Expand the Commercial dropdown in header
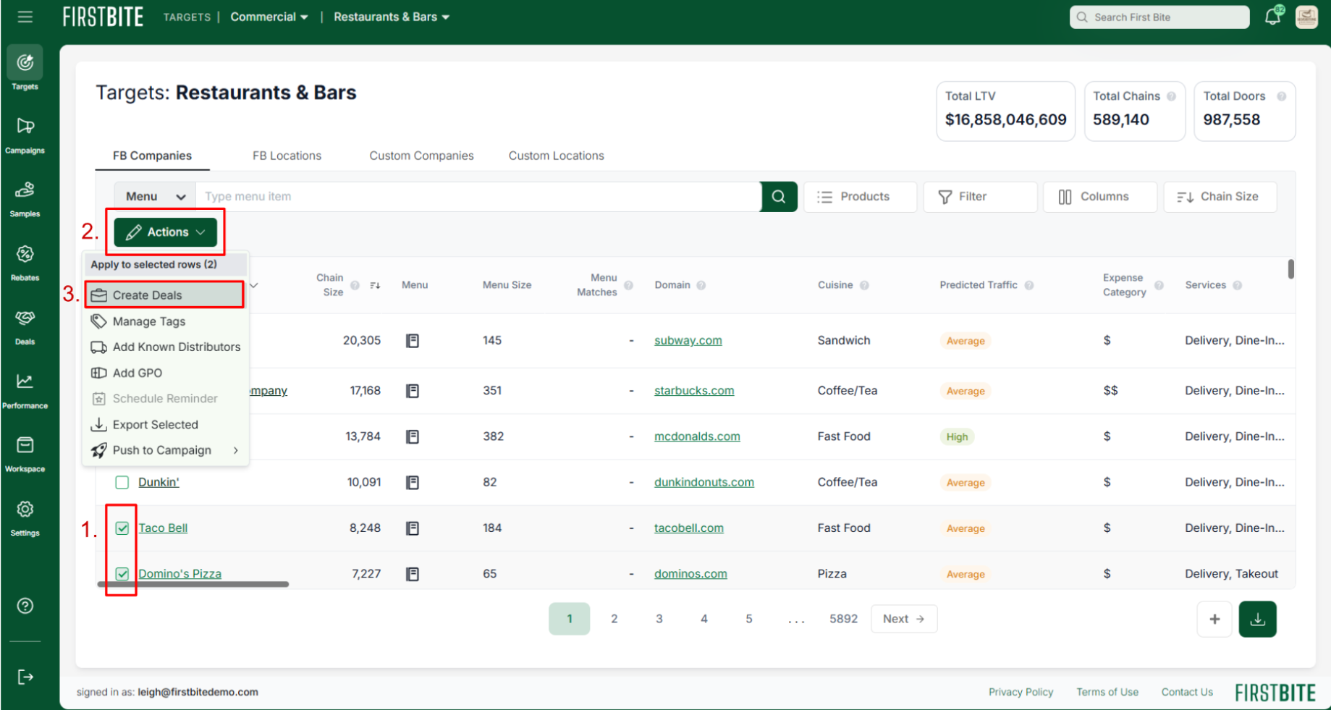 (269, 17)
